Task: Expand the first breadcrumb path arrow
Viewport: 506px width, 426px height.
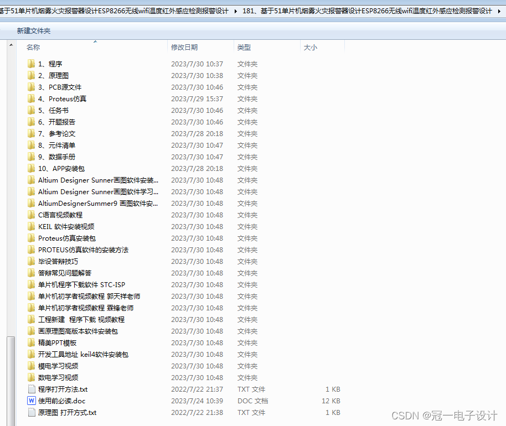Action: [x=236, y=11]
